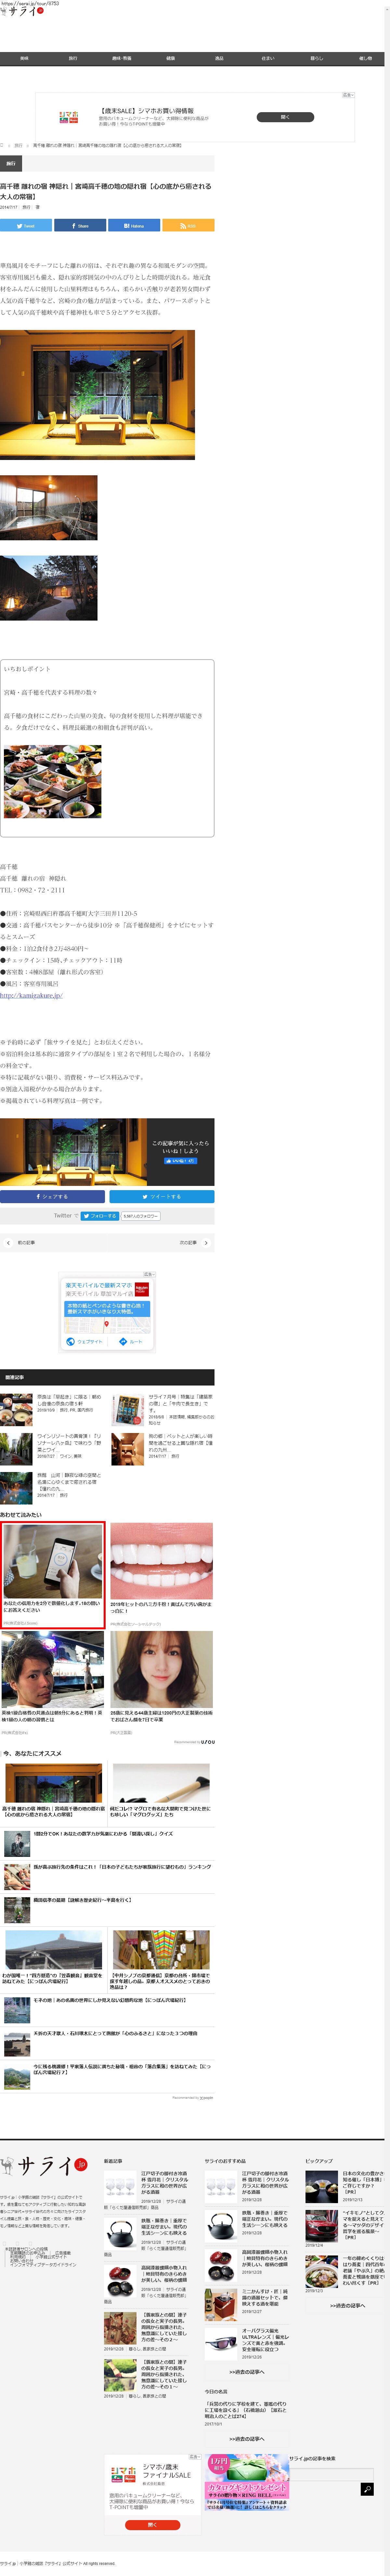The image size is (390, 2576).
Task: Click the blue Facebook シェアする button below the article
Action: click(x=52, y=1196)
